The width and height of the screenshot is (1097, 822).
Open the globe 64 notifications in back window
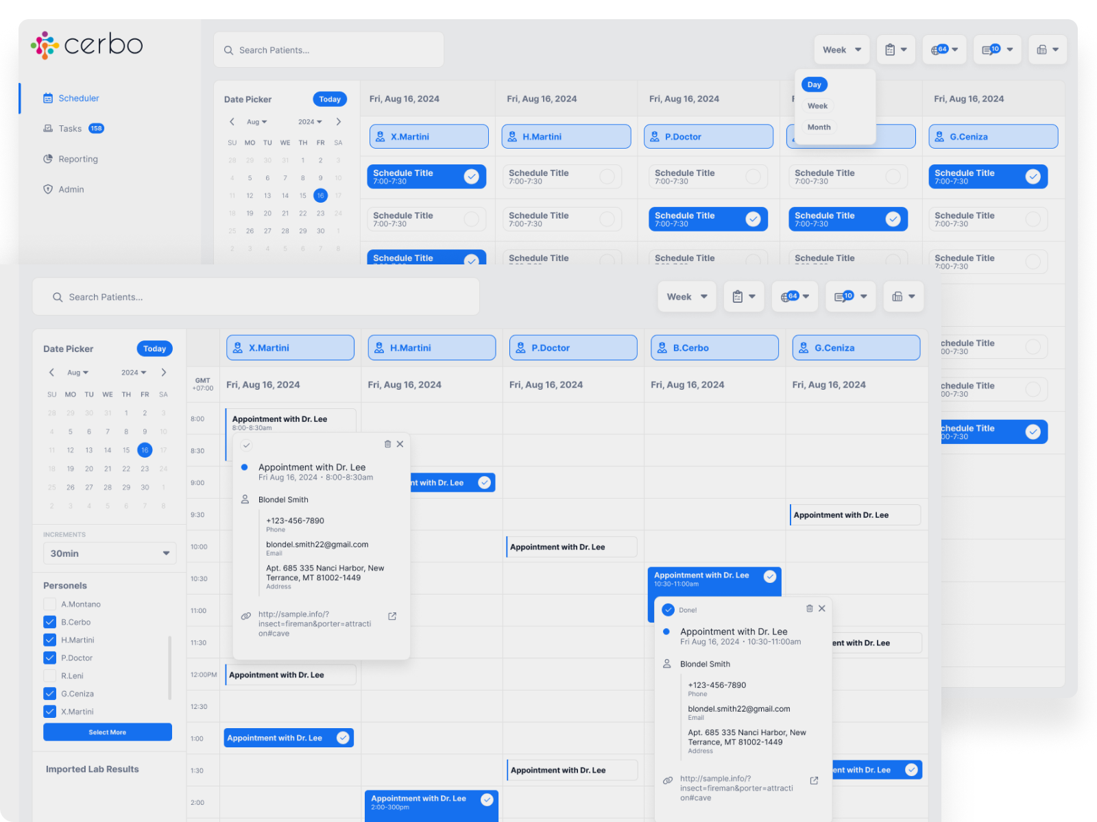click(944, 50)
